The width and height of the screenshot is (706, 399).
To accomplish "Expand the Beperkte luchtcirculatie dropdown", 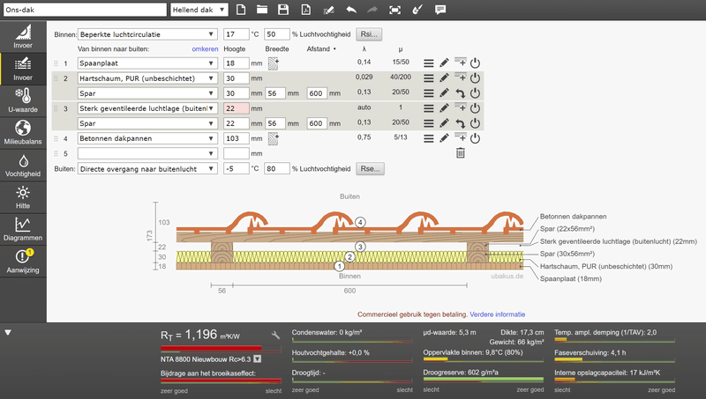I will click(x=147, y=34).
